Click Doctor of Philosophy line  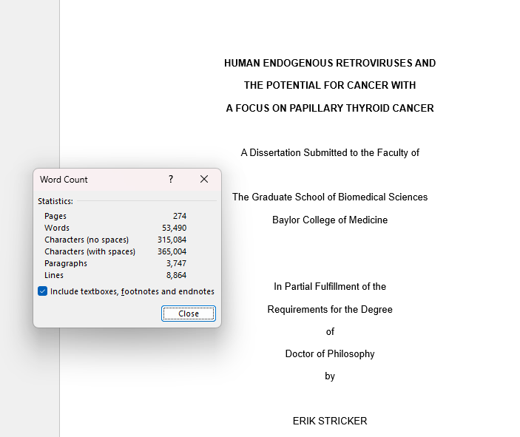point(330,353)
